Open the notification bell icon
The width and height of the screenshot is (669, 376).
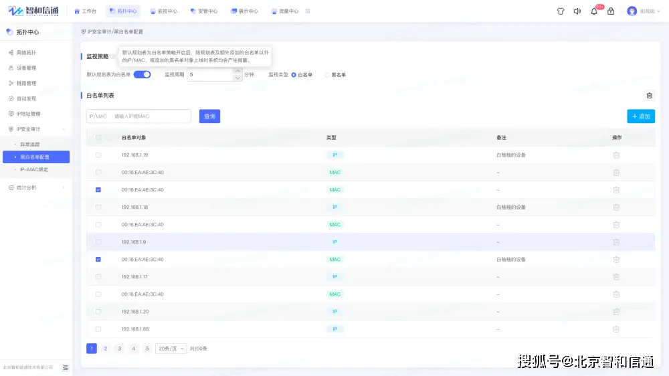tap(594, 11)
